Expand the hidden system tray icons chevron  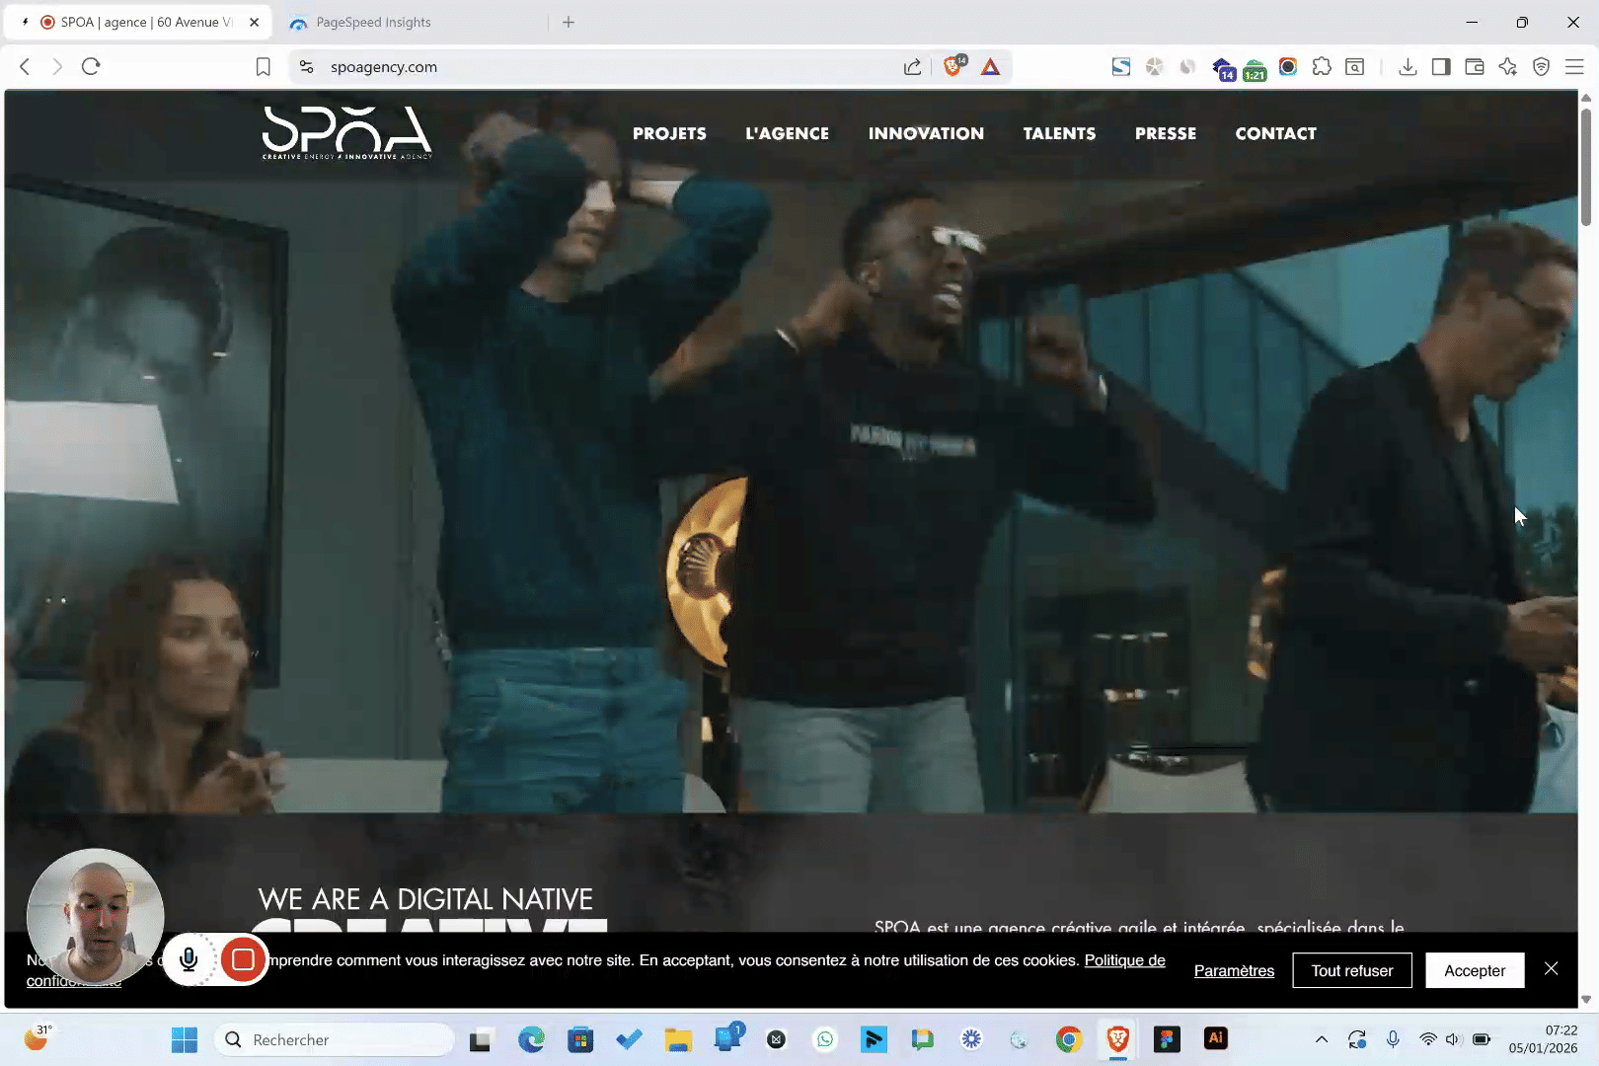[1322, 1039]
